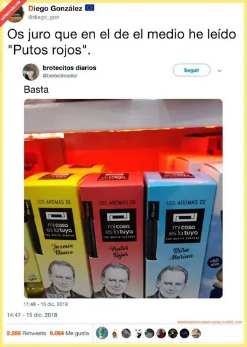This screenshot has height=347, width=247.
Task: Click the 14:47 - 15 dic. 2018 timestamp
Action: coord(32,315)
